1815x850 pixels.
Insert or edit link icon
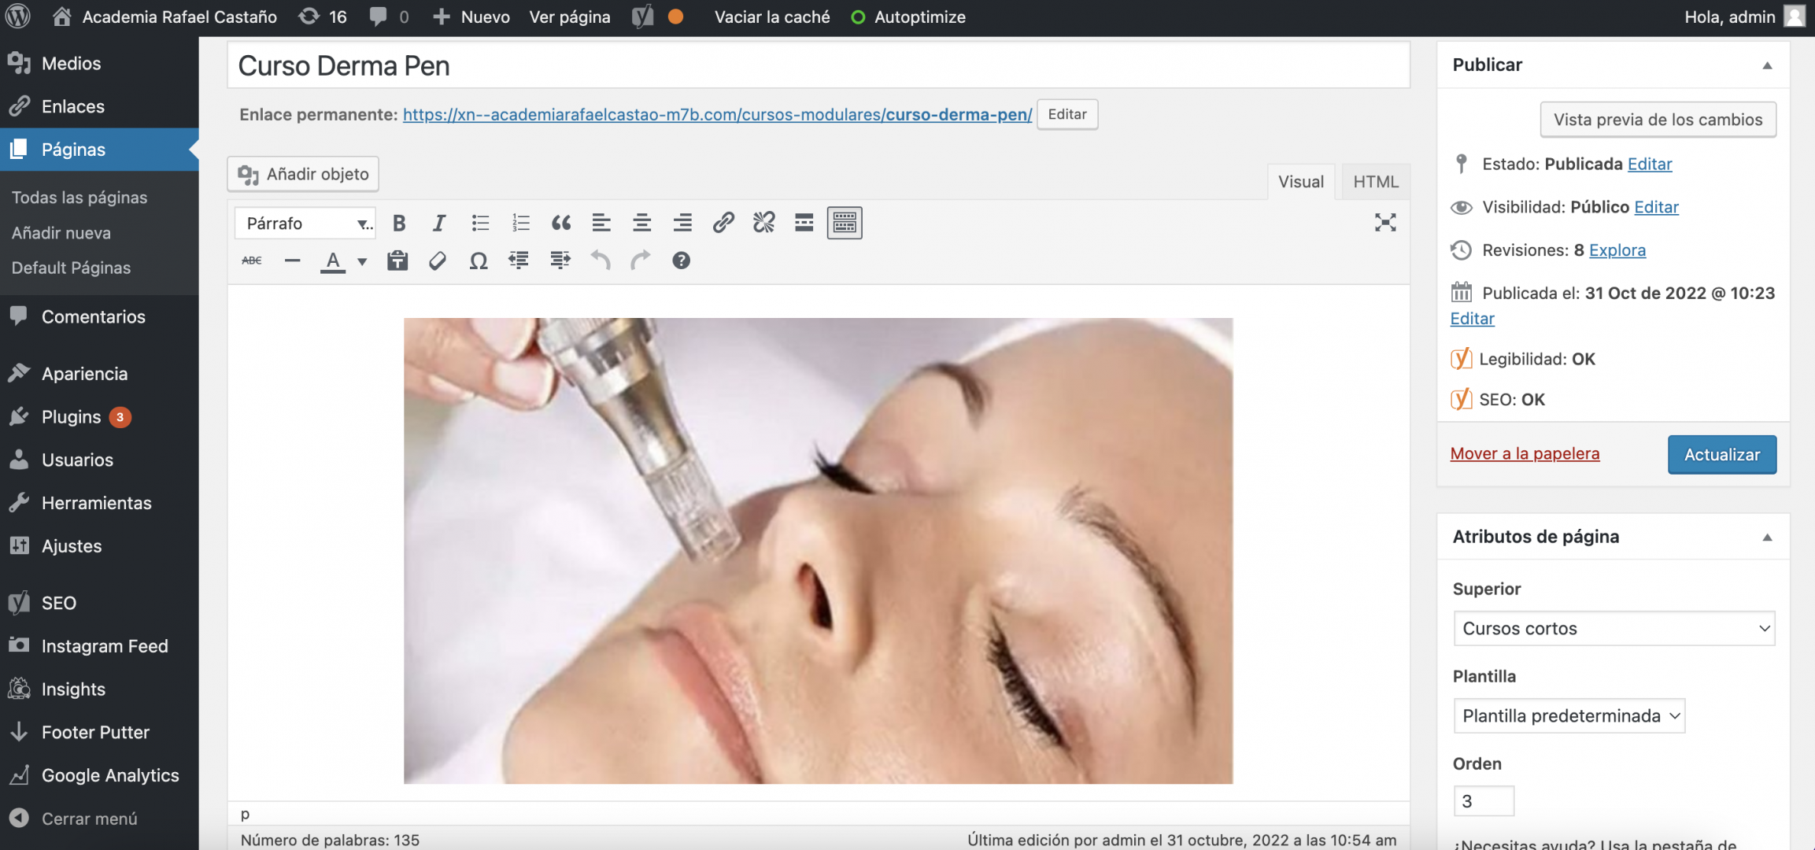tap(723, 224)
